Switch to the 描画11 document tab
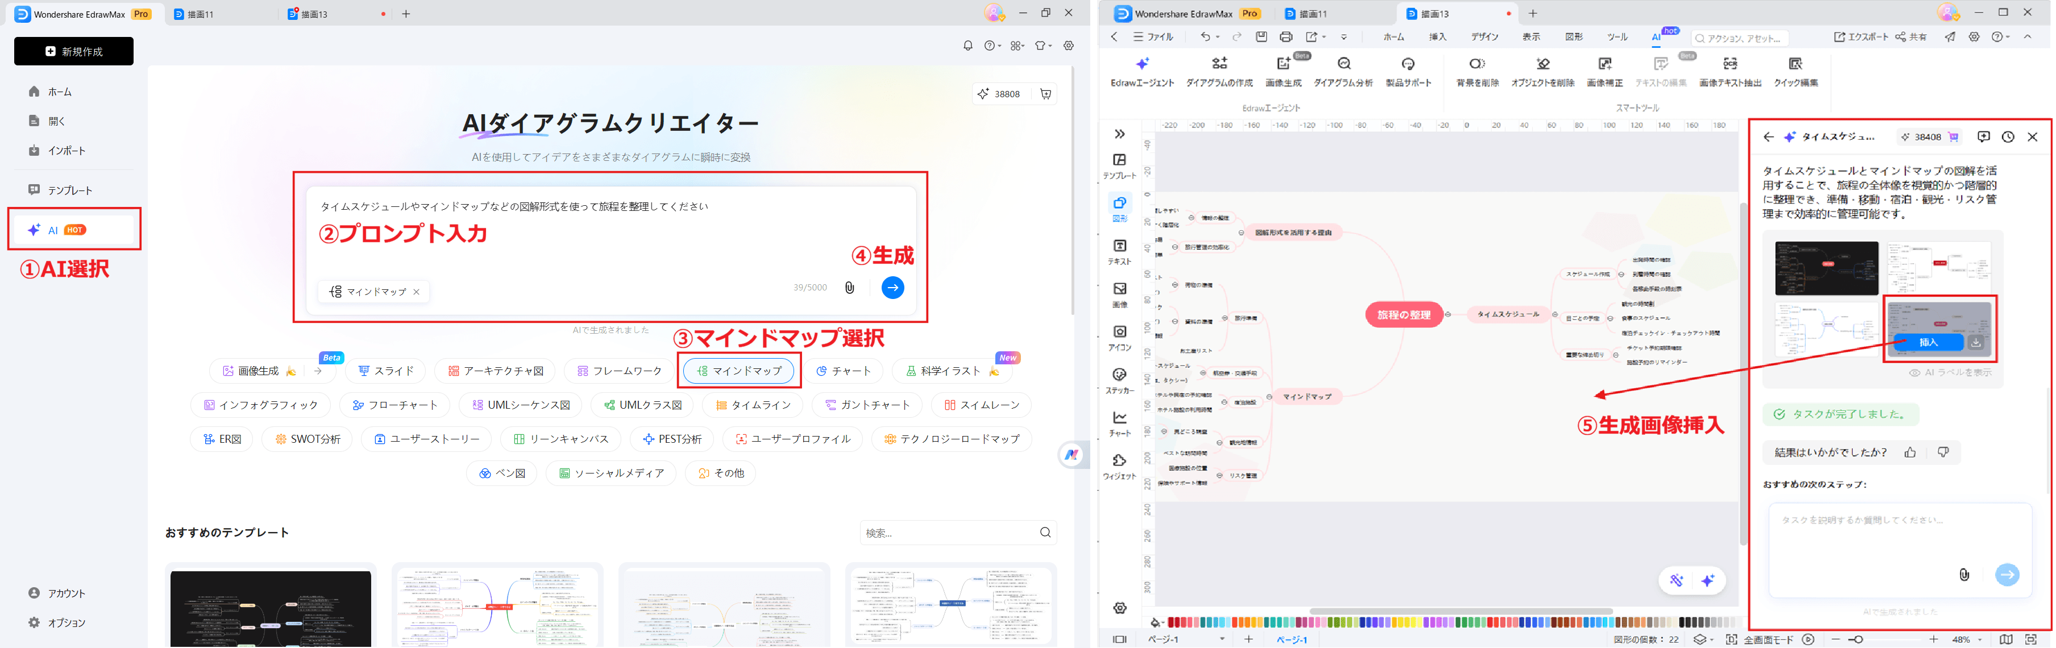2056x648 pixels. point(1315,13)
